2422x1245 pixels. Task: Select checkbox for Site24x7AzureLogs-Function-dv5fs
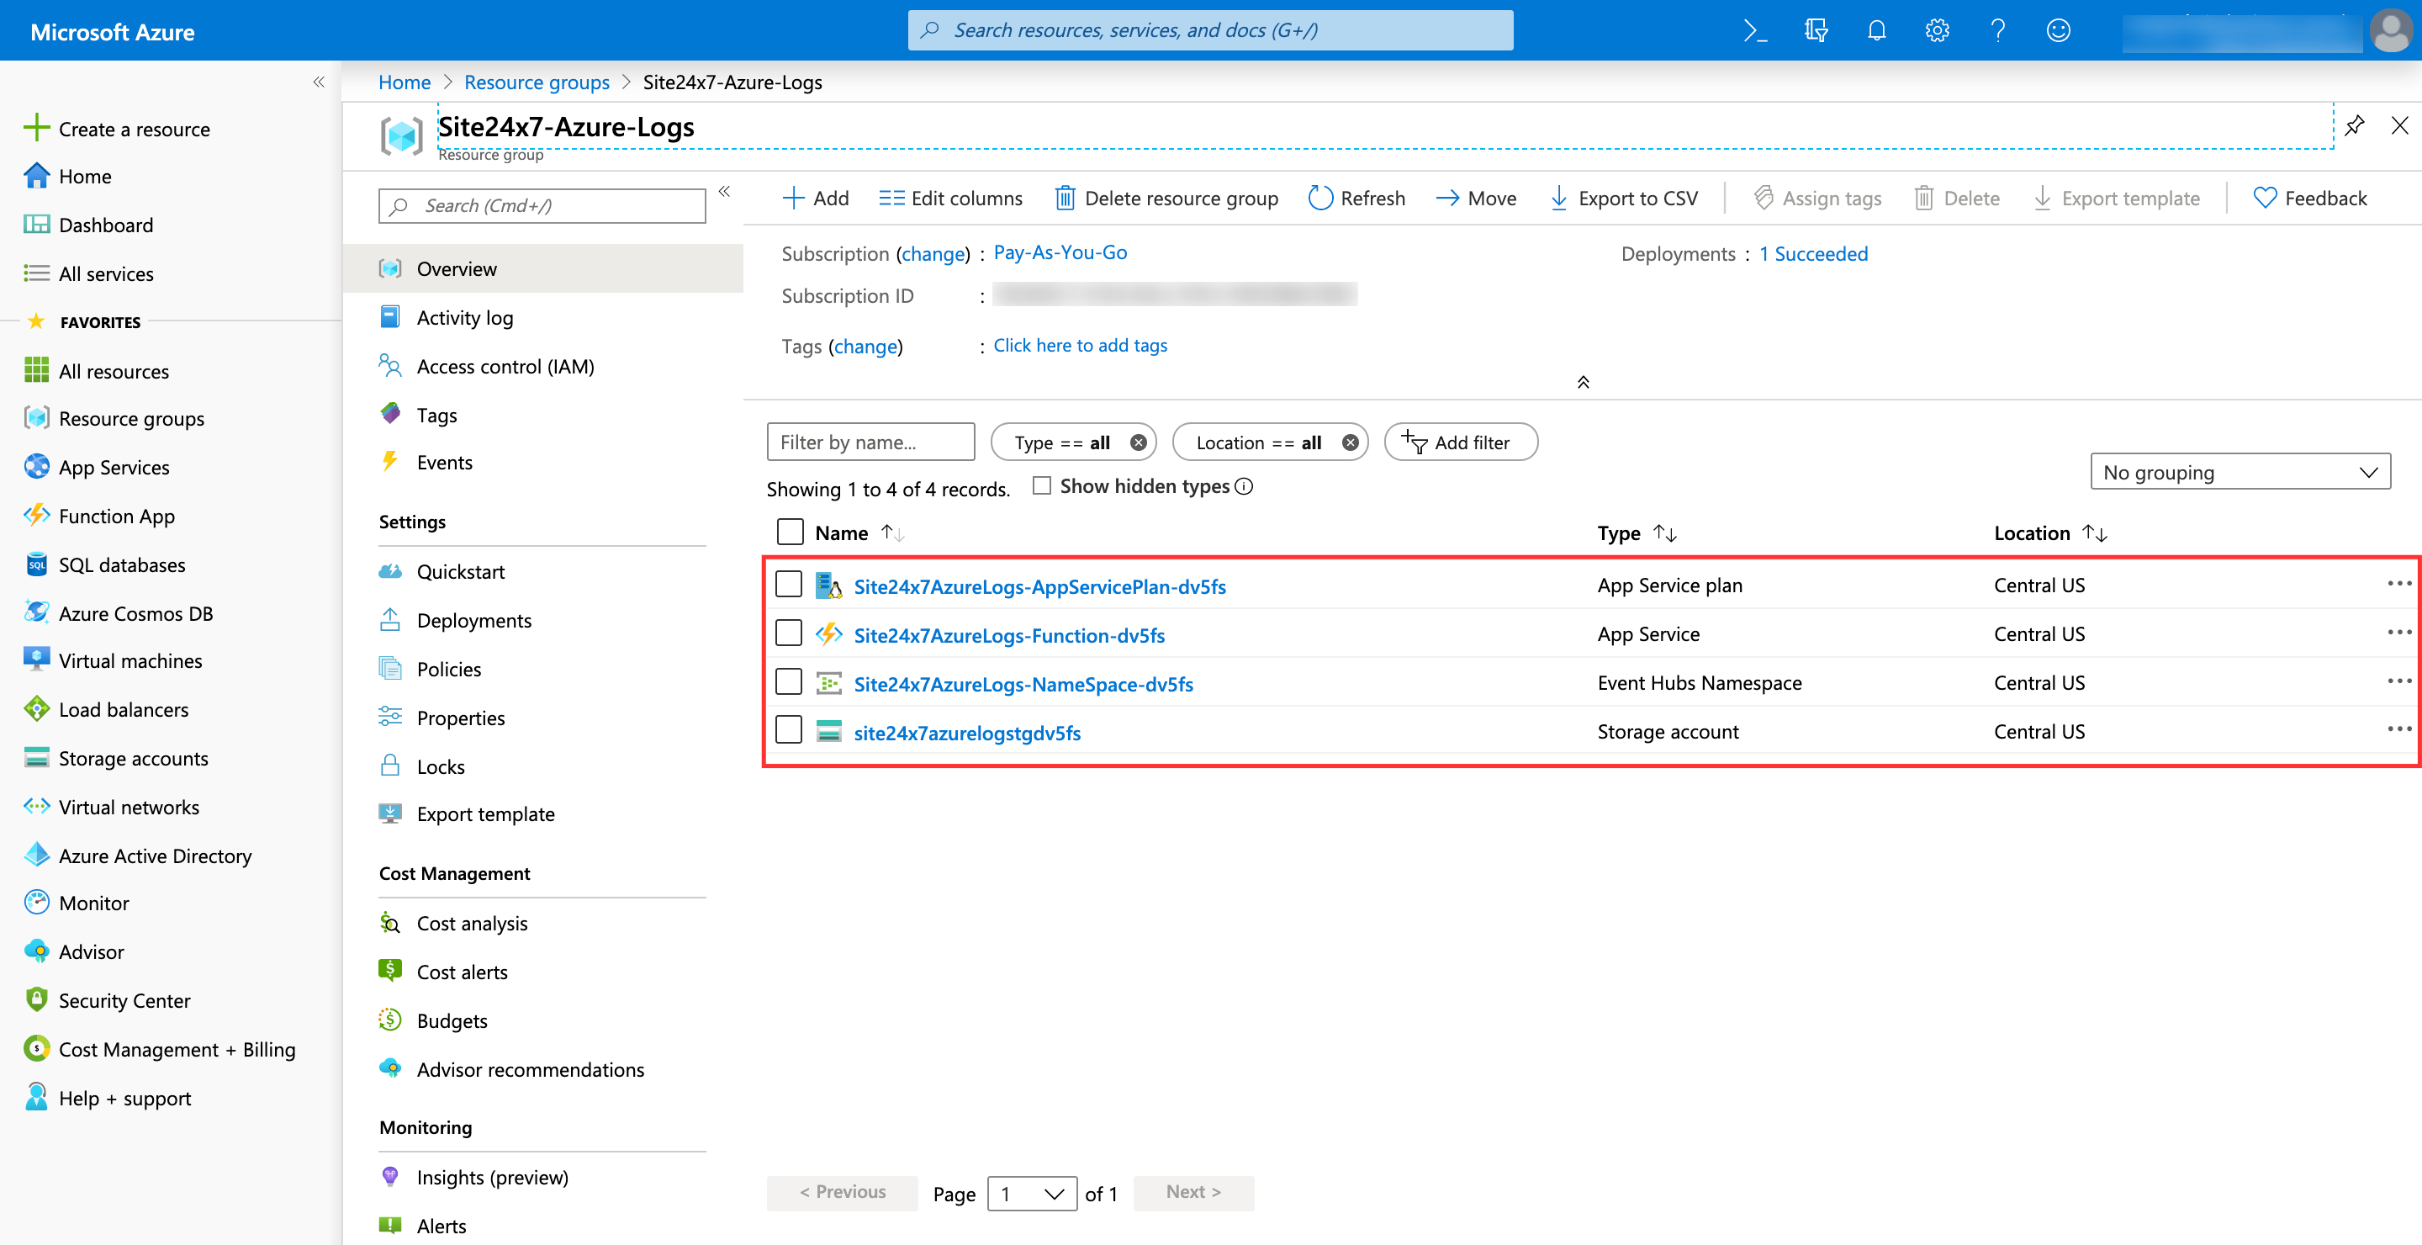791,633
